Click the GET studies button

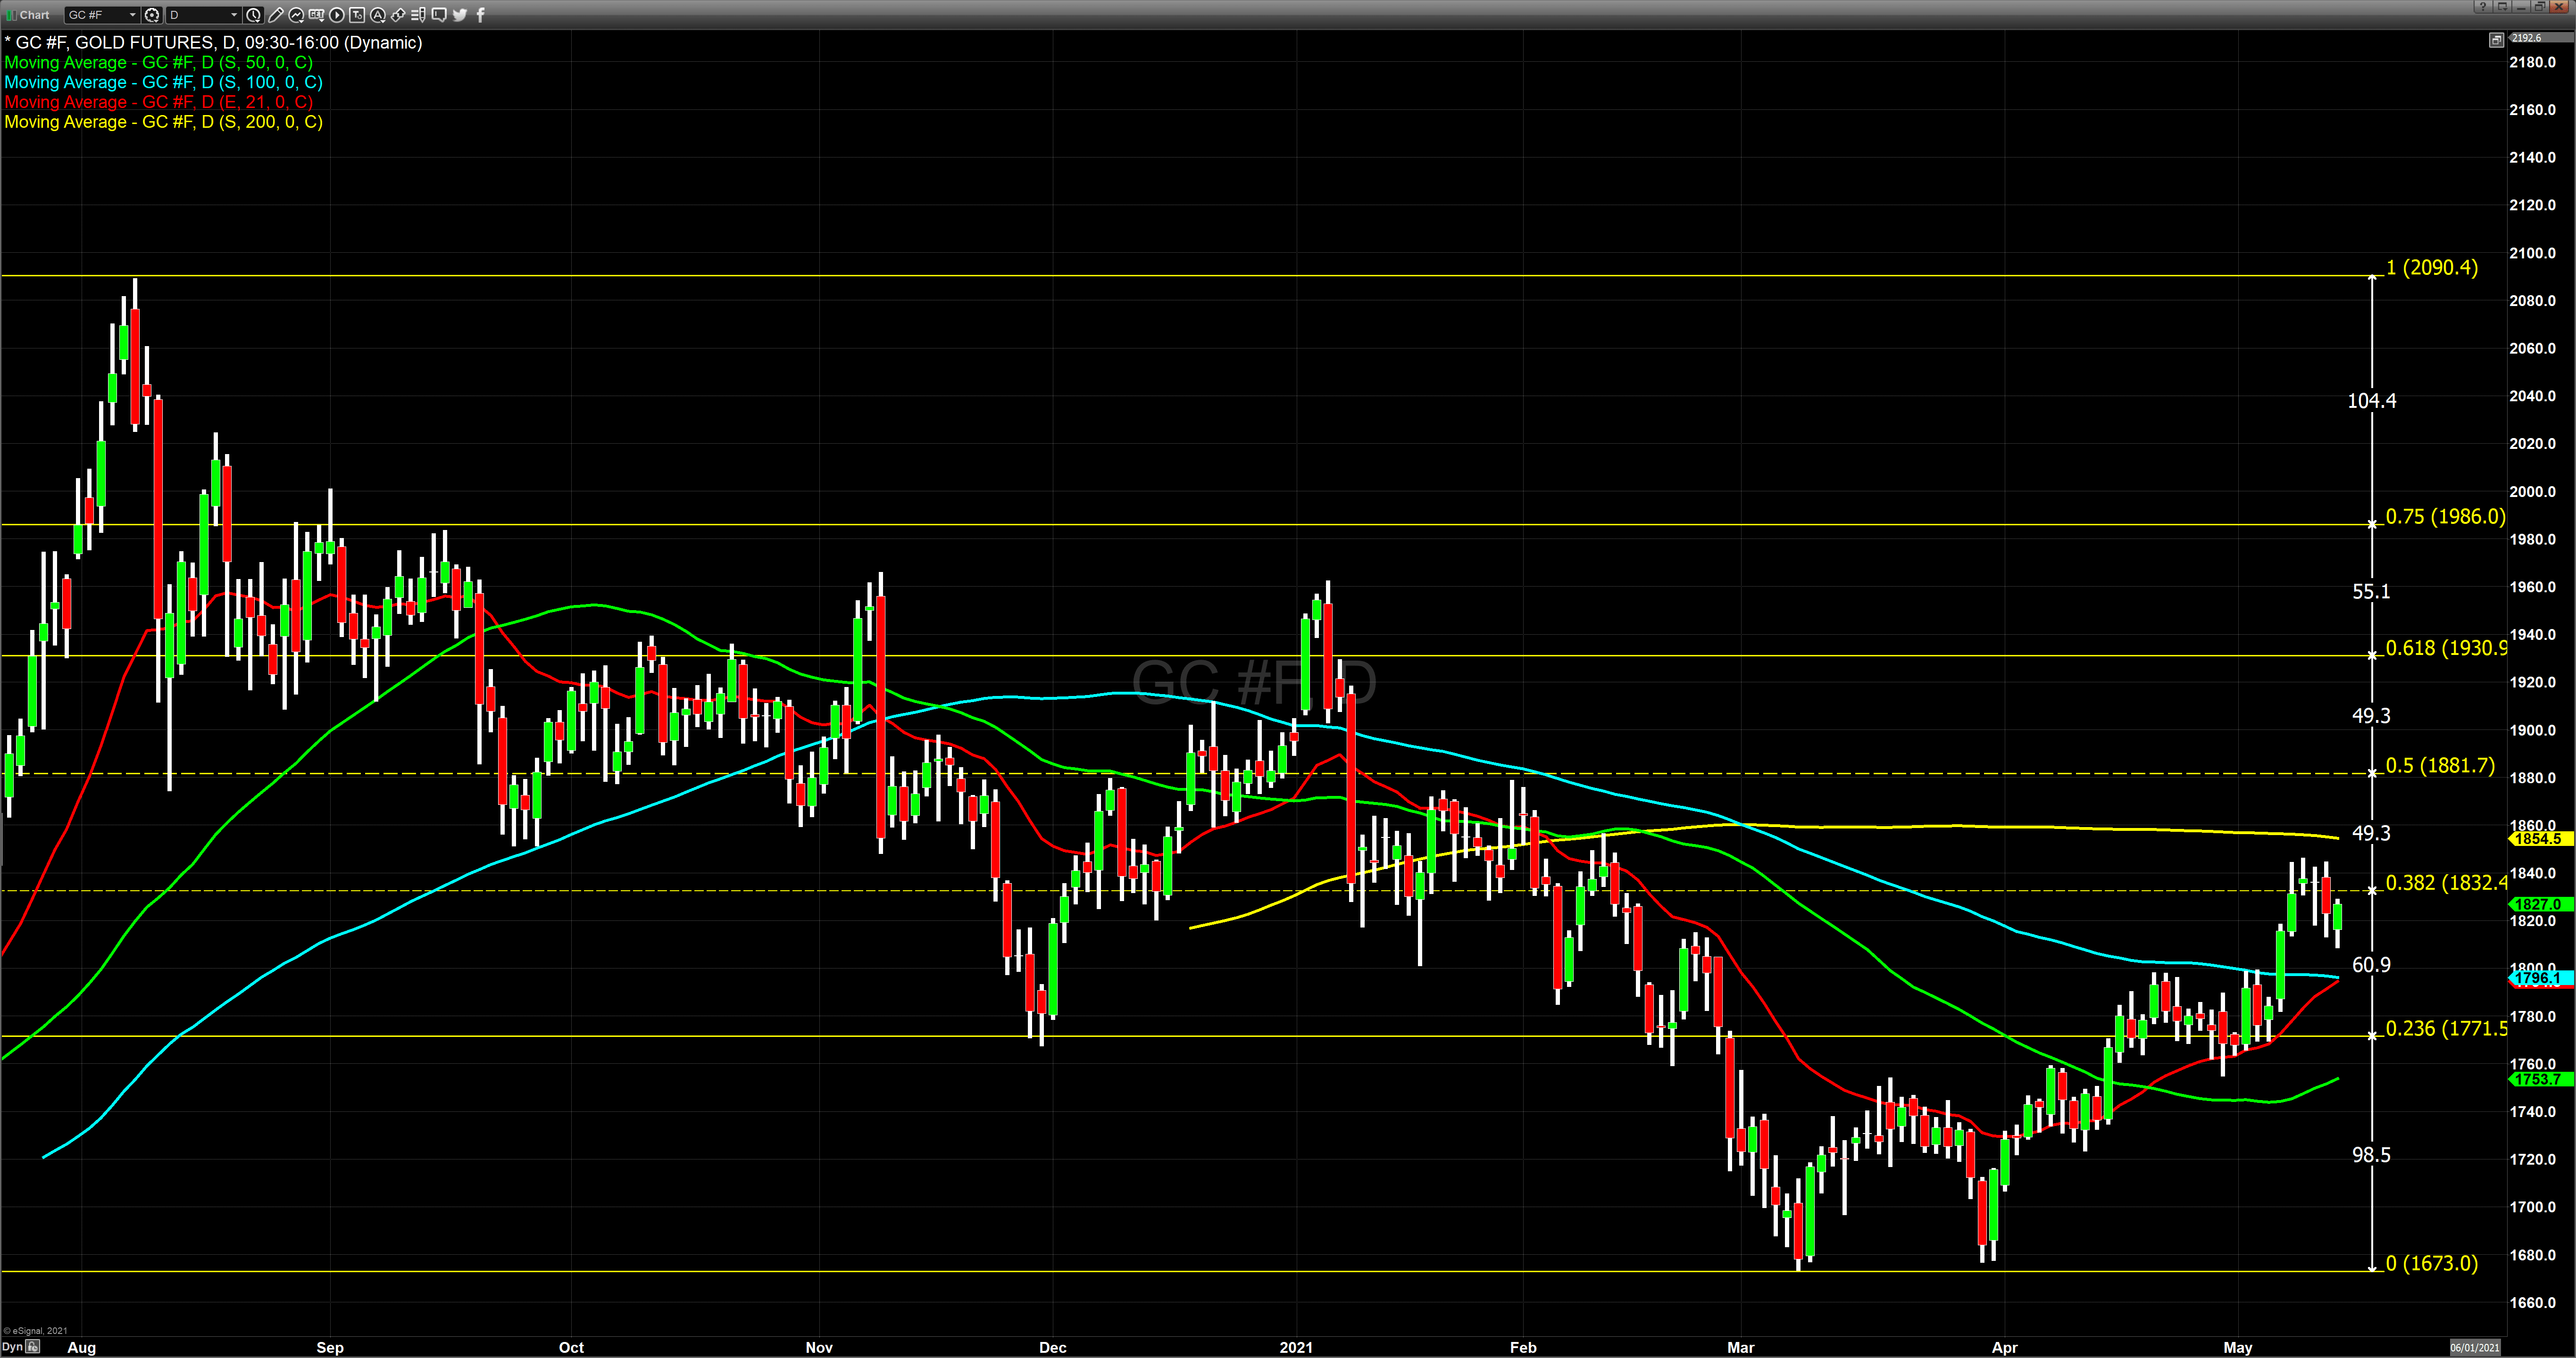click(x=316, y=15)
